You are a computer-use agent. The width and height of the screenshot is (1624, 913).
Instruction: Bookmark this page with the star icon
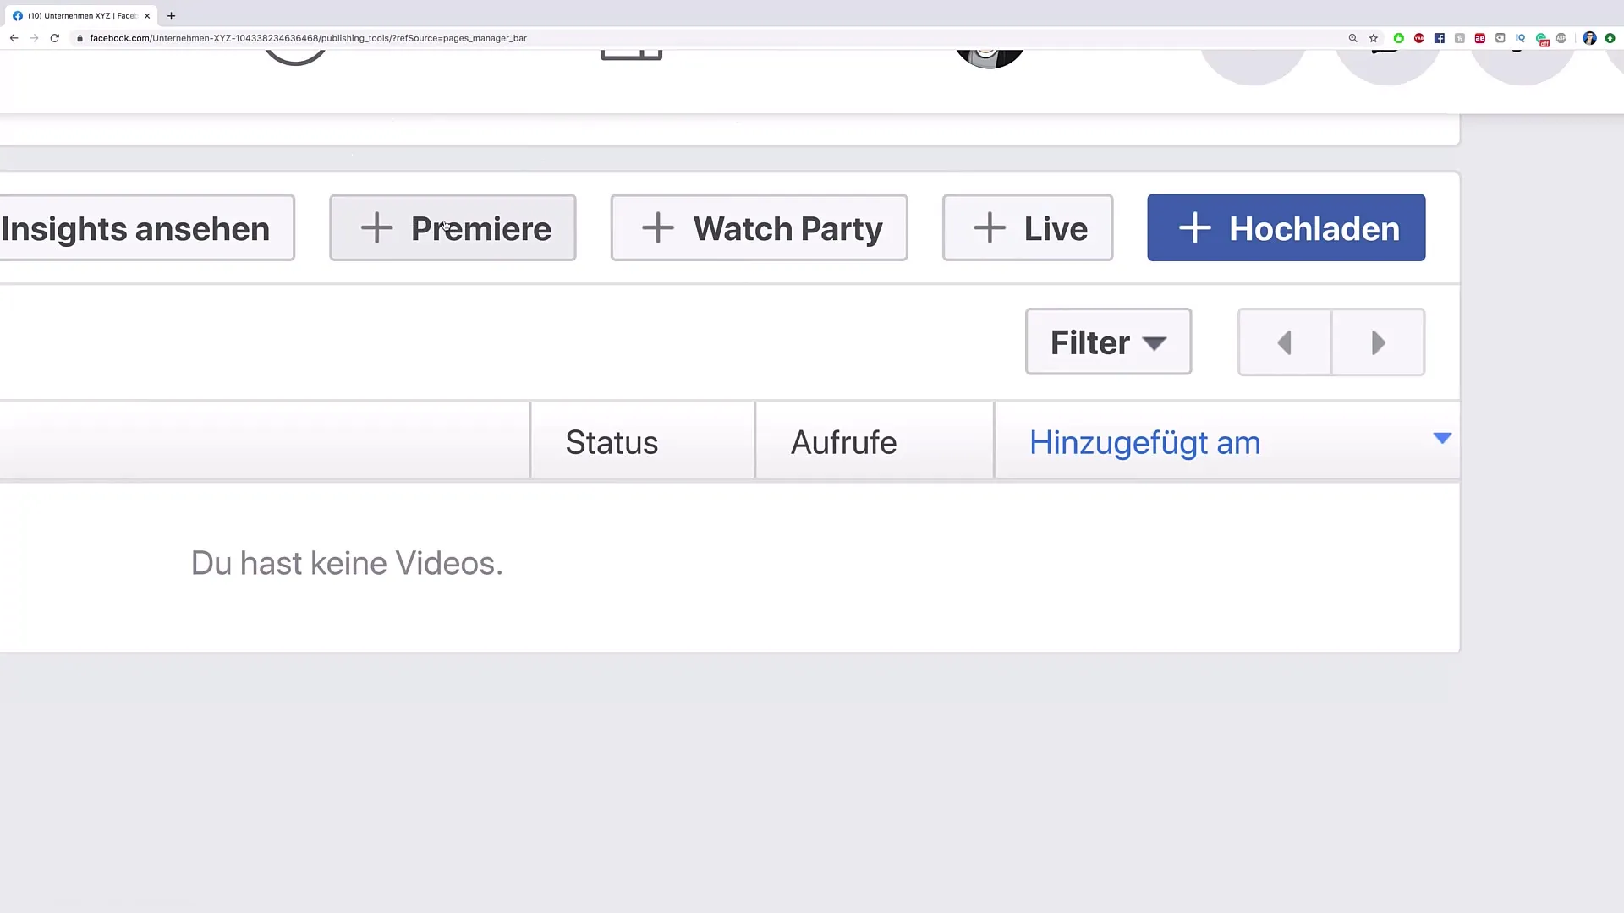[x=1374, y=38]
